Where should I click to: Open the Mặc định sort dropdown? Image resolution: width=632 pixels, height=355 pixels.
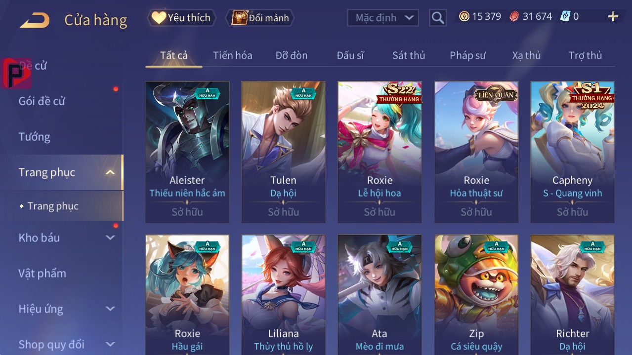382,18
